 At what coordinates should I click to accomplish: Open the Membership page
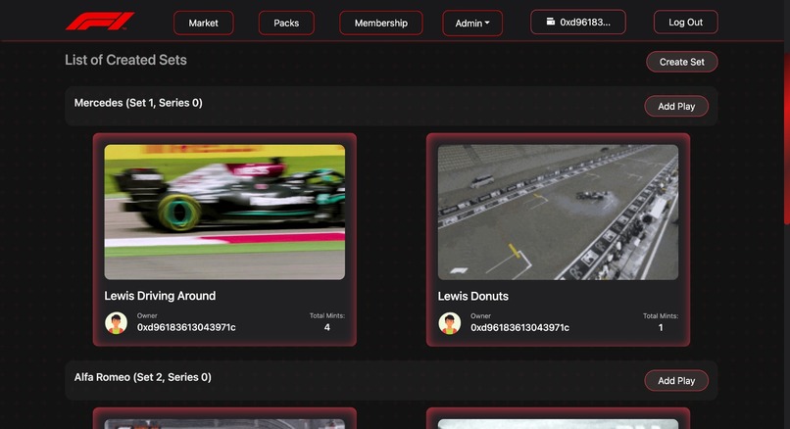coord(381,24)
